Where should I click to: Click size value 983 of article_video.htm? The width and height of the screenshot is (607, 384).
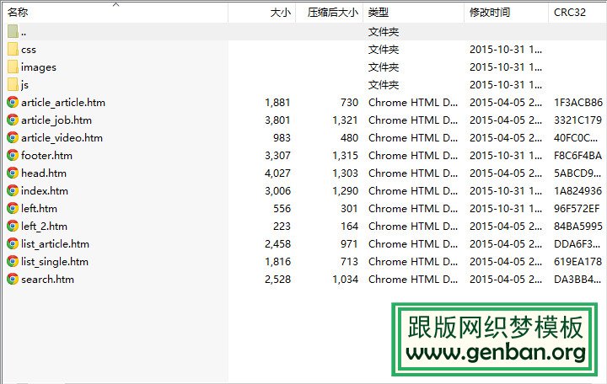[x=282, y=138]
